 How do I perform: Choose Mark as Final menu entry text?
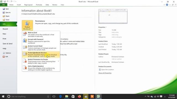click(x=32, y=33)
